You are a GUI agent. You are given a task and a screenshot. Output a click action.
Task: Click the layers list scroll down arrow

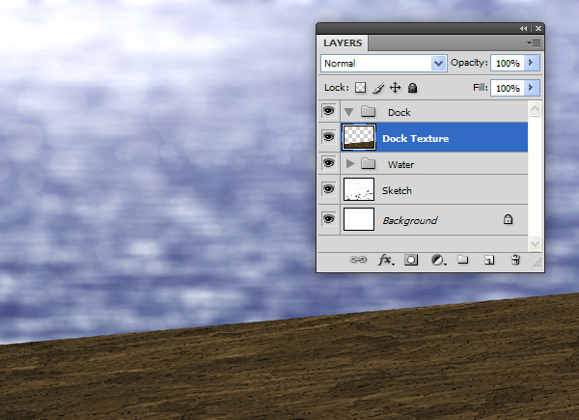(535, 243)
